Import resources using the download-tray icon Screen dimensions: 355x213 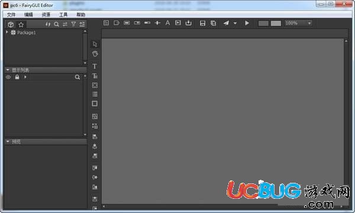[x=188, y=23]
